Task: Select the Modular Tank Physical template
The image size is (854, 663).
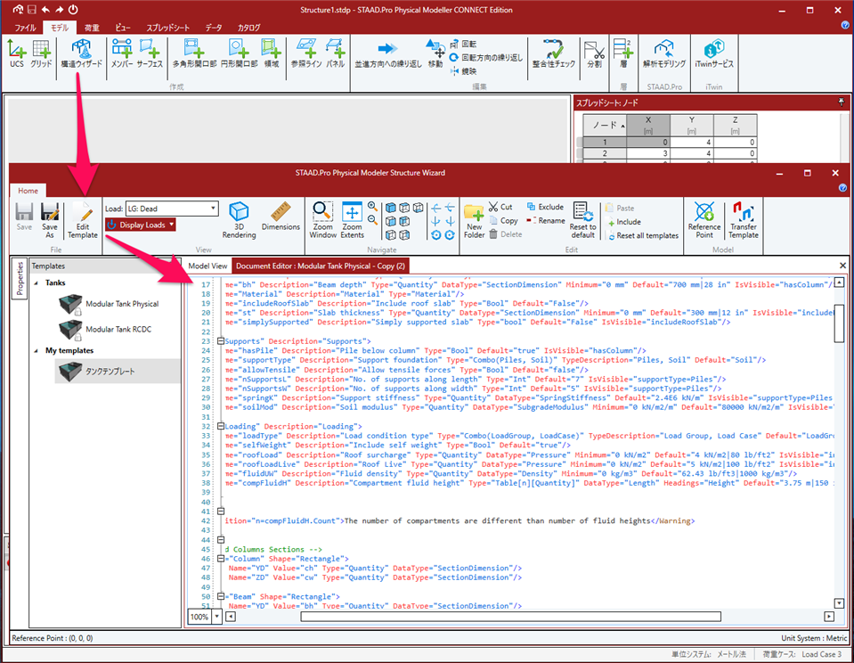Action: [x=110, y=304]
